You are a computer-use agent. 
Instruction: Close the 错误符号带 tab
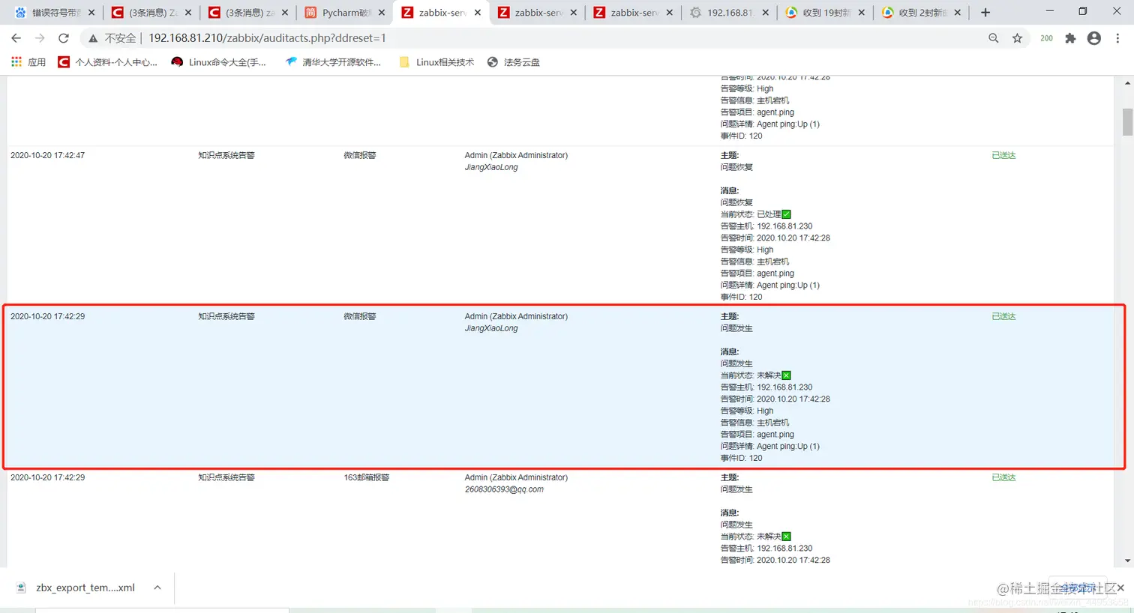[91, 13]
